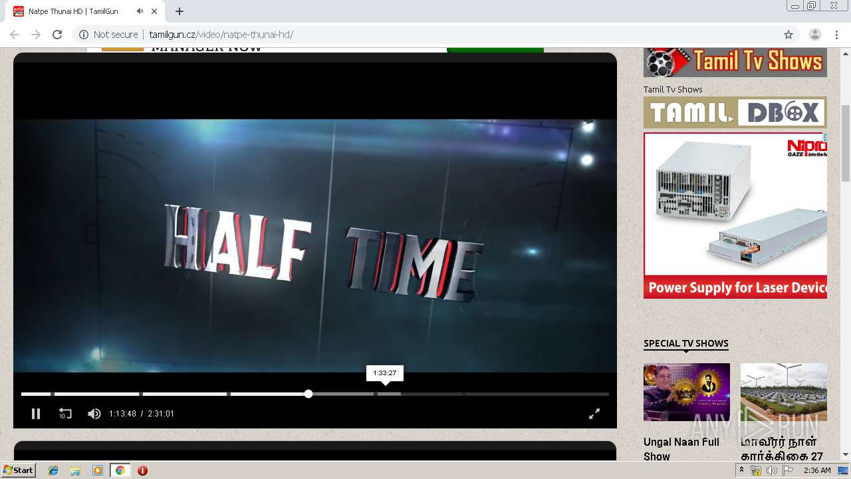Launch Internet Explorer from taskbar
Screen dimensions: 851x479
coord(53,470)
